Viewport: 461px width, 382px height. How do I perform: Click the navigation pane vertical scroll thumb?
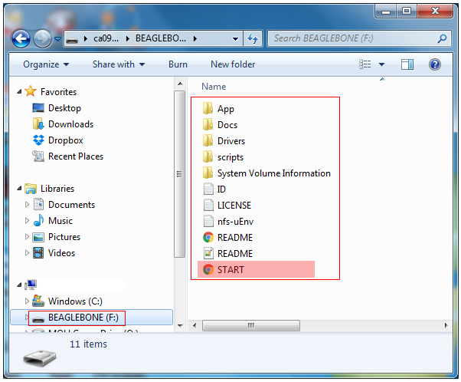coord(179,174)
